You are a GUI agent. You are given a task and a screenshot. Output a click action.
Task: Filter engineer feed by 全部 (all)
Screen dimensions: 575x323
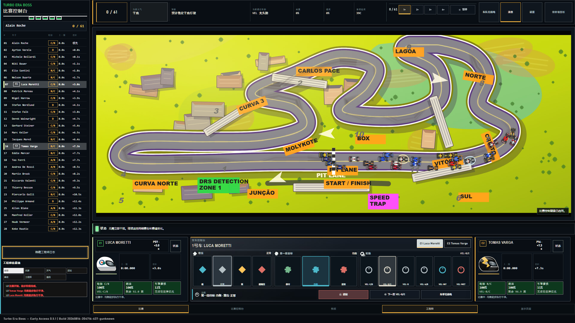point(13,271)
